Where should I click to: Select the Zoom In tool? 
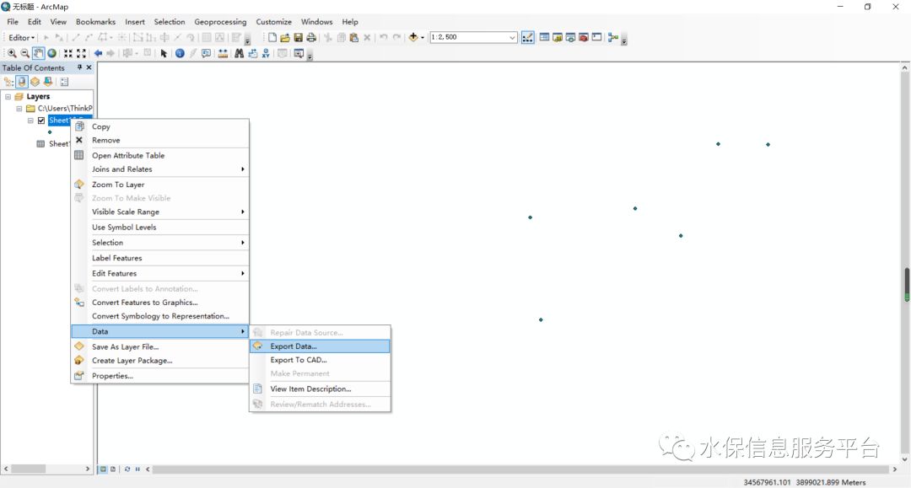click(x=12, y=53)
